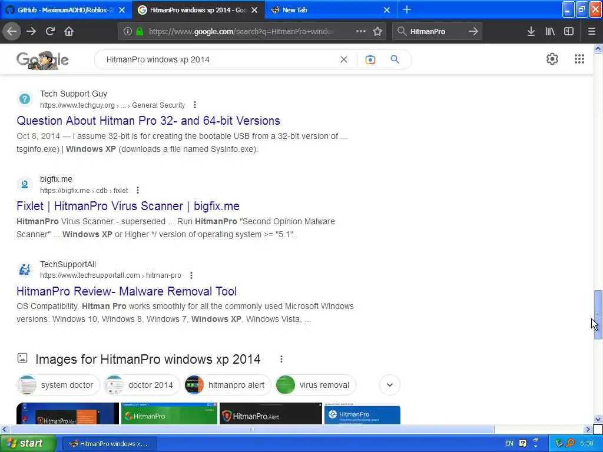The image size is (603, 452).
Task: Open Fixlet HitmanPro Virus Scanner bigfix.me link
Action: [128, 206]
